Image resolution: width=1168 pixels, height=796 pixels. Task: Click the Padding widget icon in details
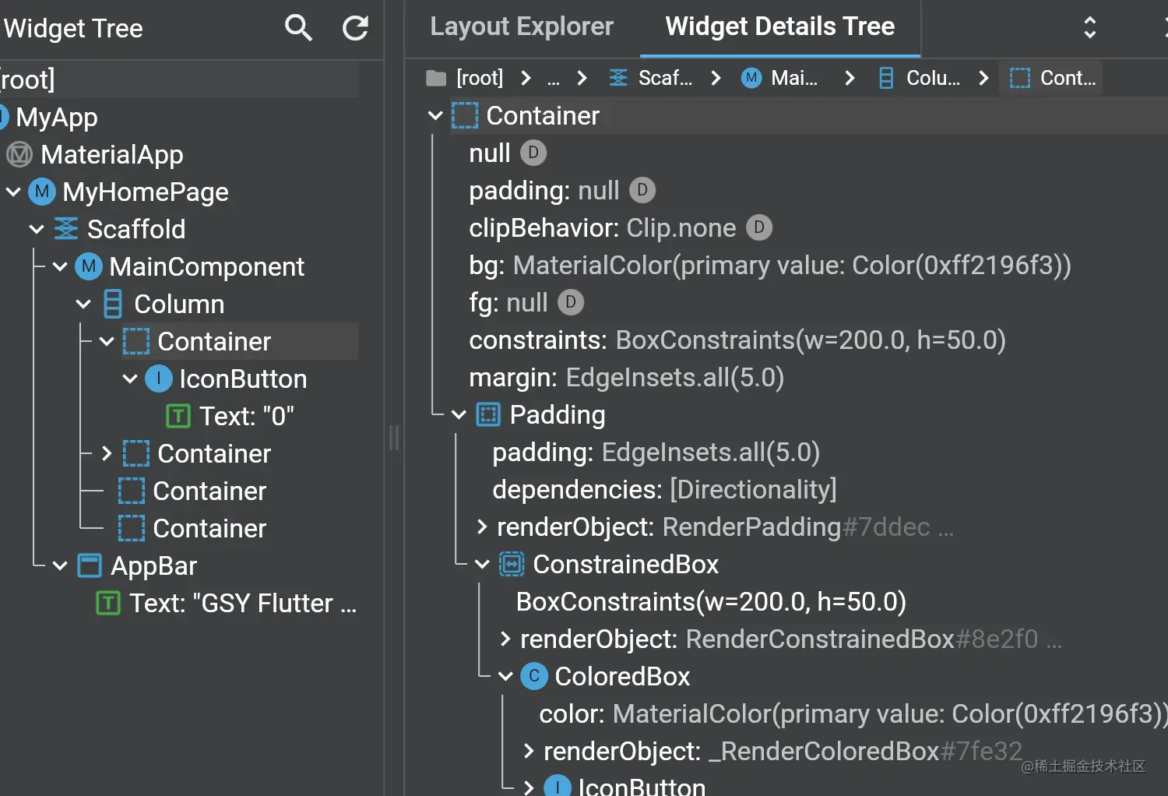(x=488, y=414)
